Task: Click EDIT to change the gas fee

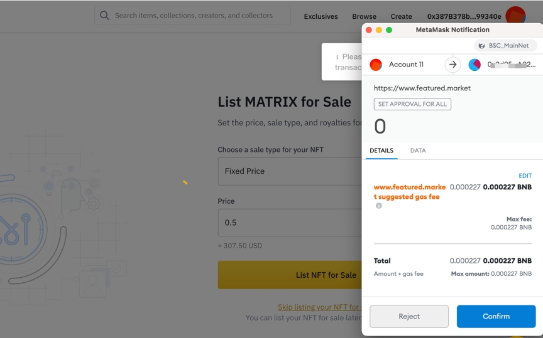Action: pyautogui.click(x=525, y=176)
